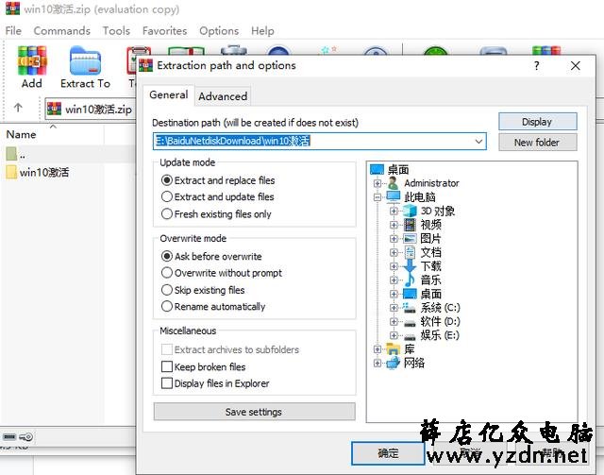
Task: Select the 视频 videos folder icon
Action: tap(410, 225)
